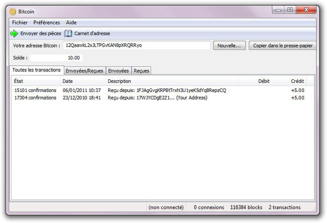Sort by the Crédit column header
Viewport: 327px width, 223px height.
tap(289, 81)
